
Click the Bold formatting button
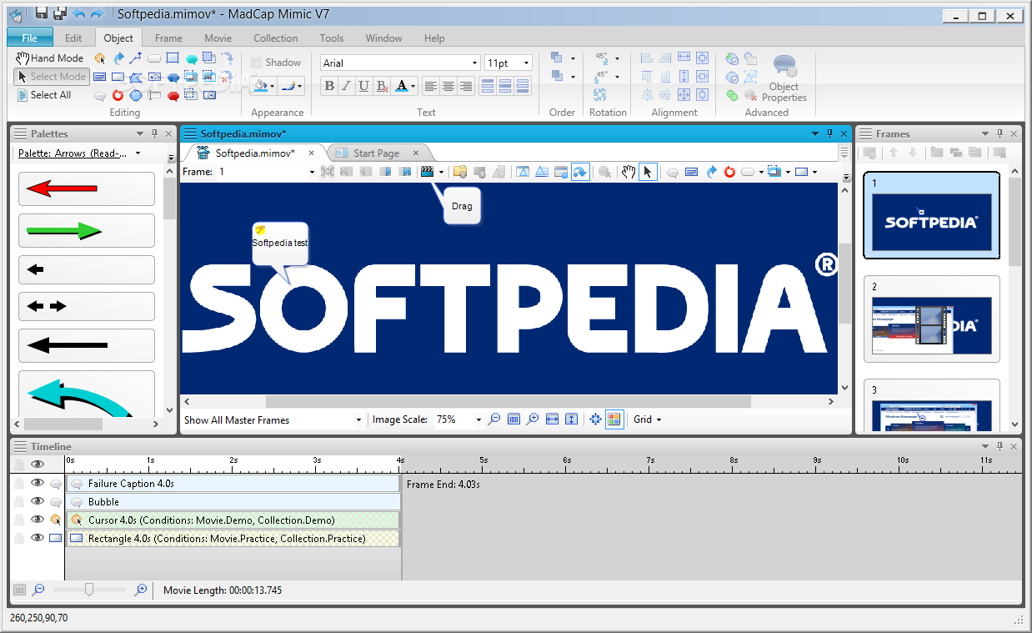coord(329,86)
